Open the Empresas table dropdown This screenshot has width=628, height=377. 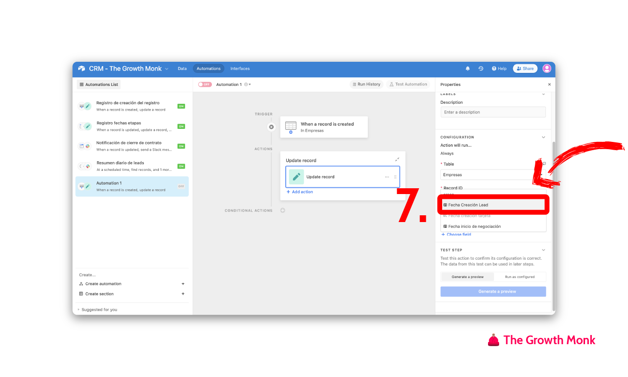(x=493, y=175)
